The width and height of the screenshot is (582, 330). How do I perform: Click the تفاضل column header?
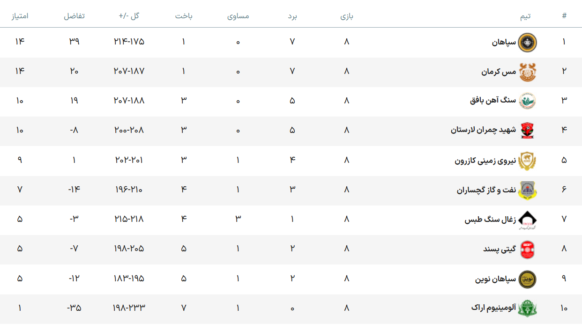(75, 16)
